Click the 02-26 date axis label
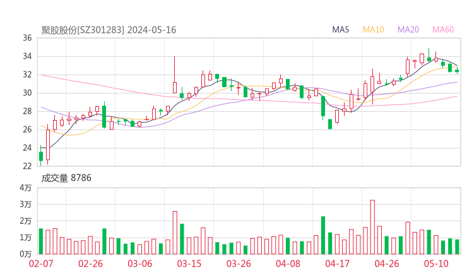 [90, 263]
